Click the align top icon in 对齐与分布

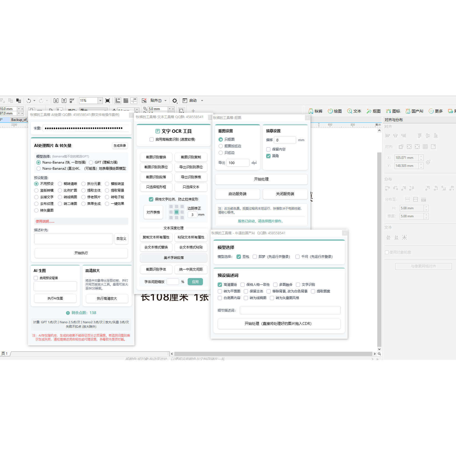tap(420, 136)
